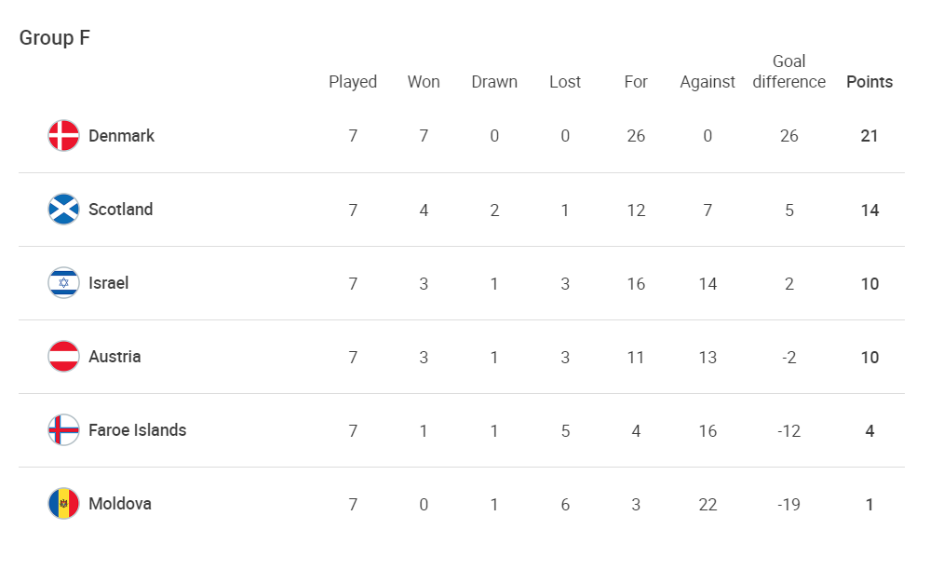This screenshot has height=570, width=930.
Task: Click the Group F heading
Action: point(55,38)
